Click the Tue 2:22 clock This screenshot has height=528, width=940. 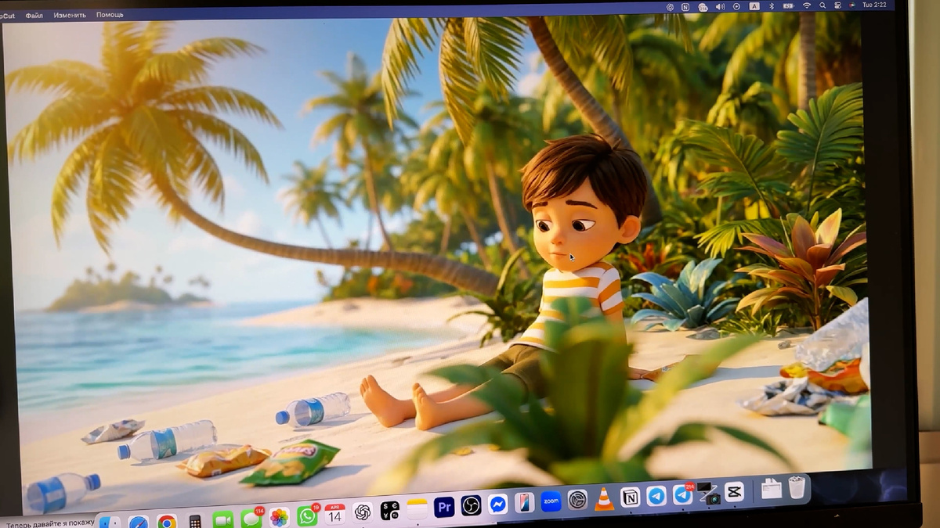(875, 5)
